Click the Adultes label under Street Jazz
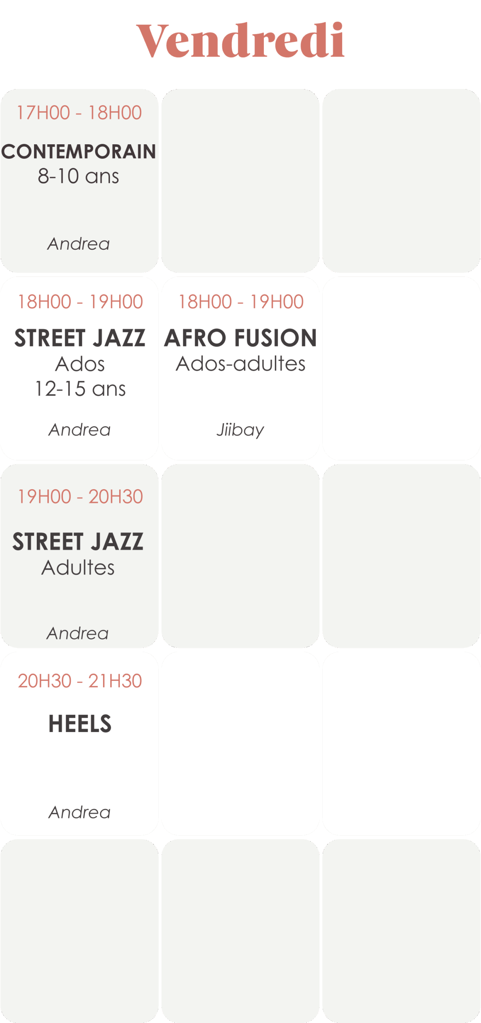Screen dimensions: 481x1023 (78, 567)
